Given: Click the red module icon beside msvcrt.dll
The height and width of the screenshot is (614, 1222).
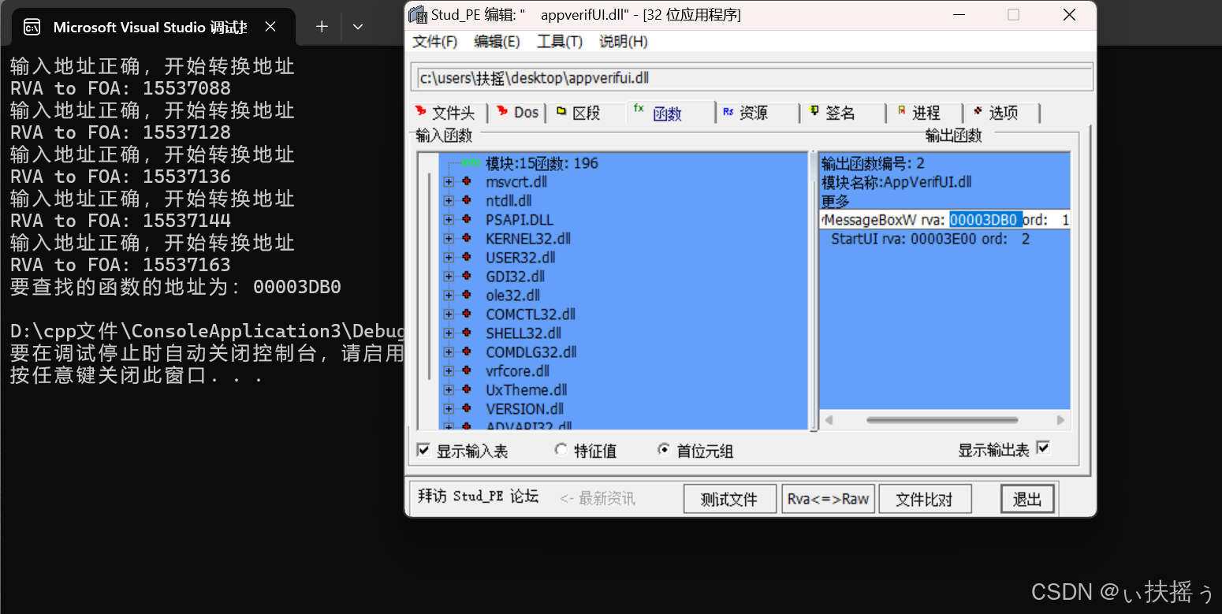Looking at the screenshot, I should coord(467,182).
